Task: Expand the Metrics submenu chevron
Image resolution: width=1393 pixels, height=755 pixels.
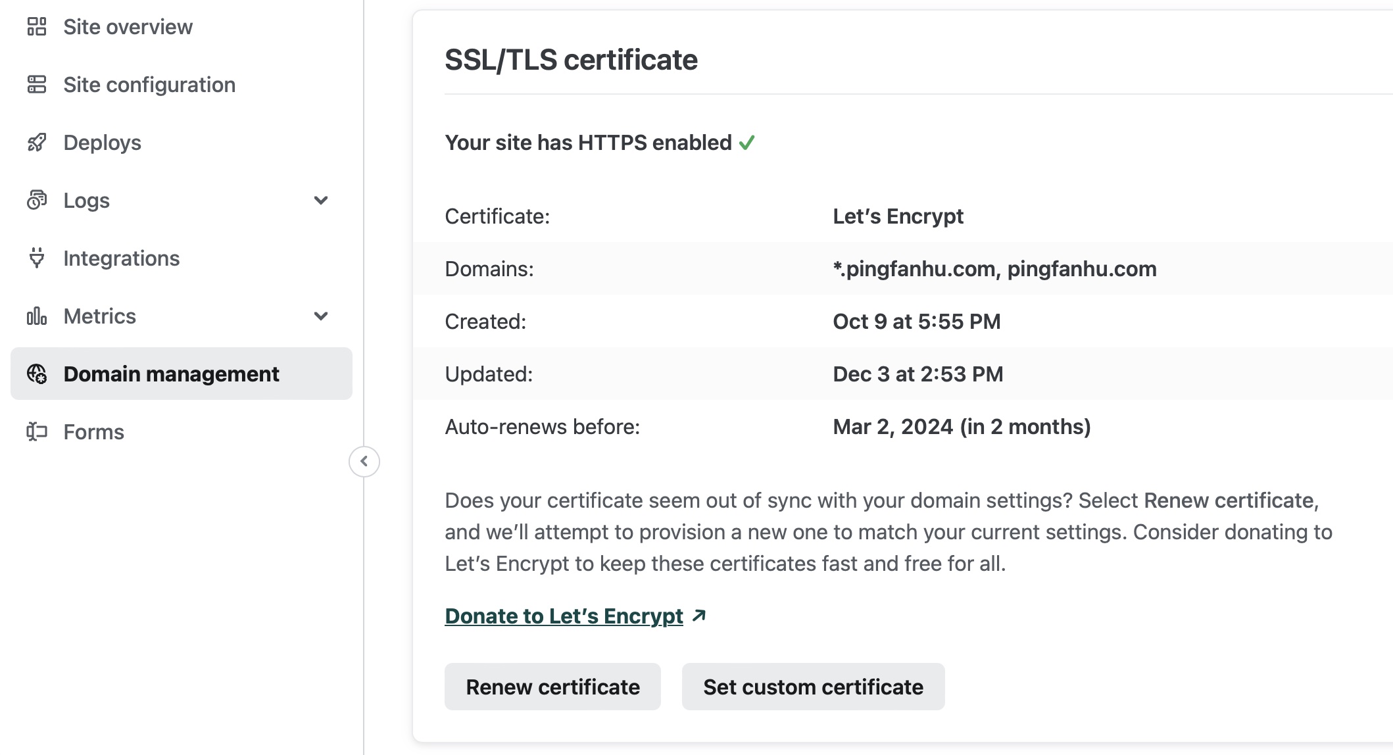Action: click(x=321, y=316)
